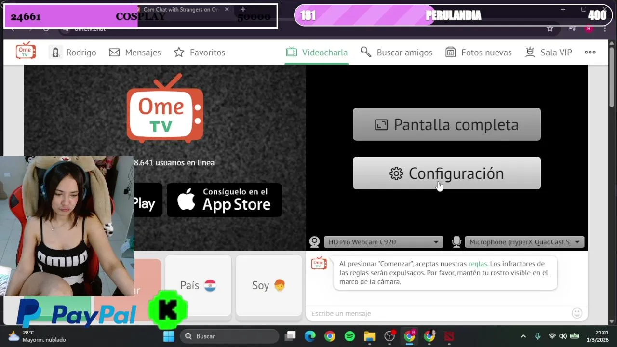Open Fotos nuevas section
The image size is (617, 347).
pos(478,53)
